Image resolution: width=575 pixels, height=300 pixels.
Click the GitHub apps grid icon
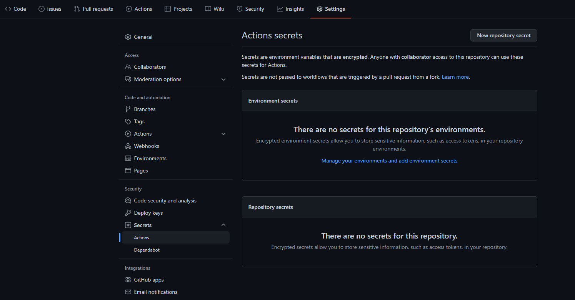click(128, 280)
